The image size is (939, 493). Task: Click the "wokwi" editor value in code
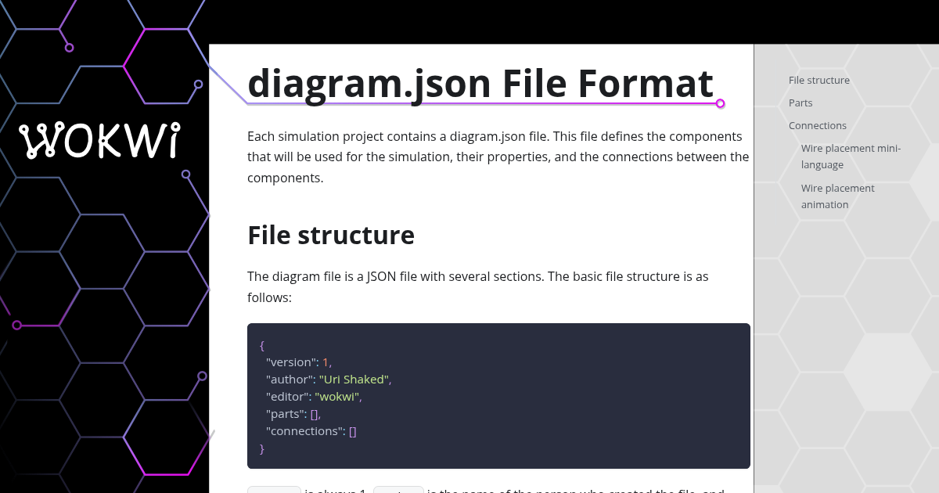(337, 396)
